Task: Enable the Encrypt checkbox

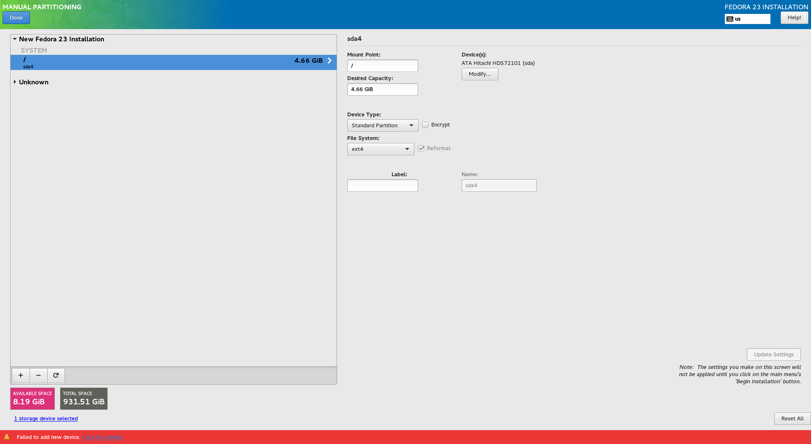Action: (425, 125)
